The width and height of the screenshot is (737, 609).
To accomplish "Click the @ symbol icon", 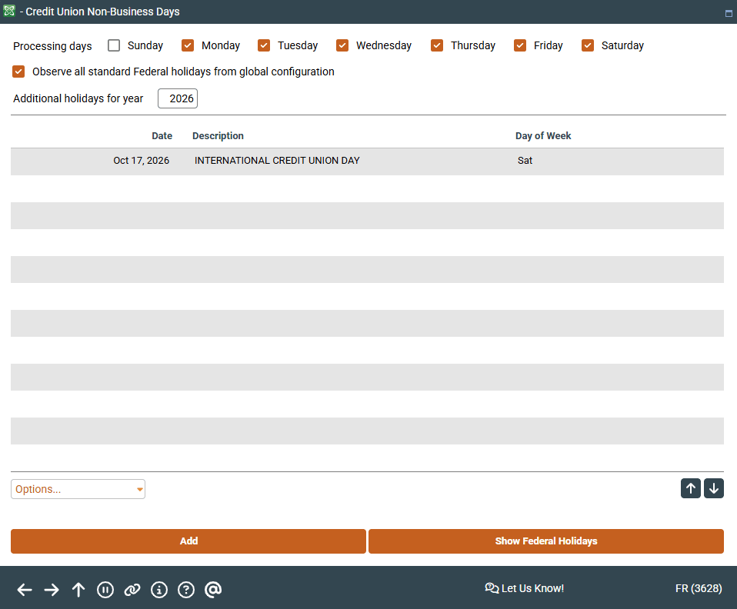I will [x=213, y=590].
